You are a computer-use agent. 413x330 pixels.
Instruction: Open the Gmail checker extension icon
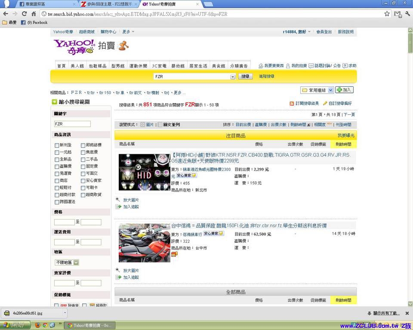[x=398, y=14]
